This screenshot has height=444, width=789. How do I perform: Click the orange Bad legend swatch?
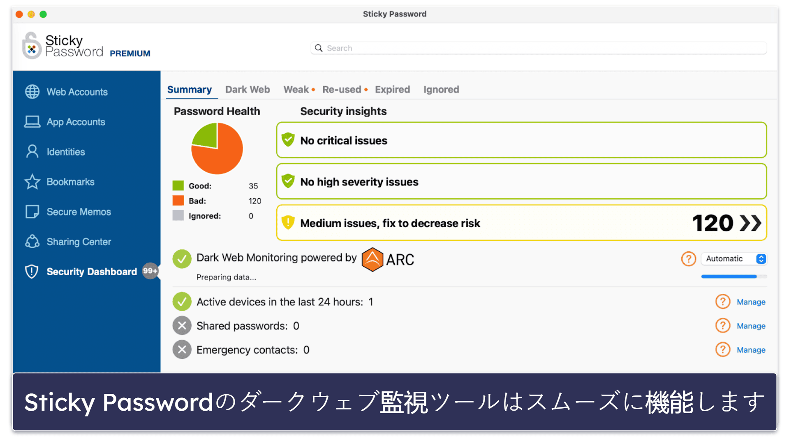(x=178, y=201)
